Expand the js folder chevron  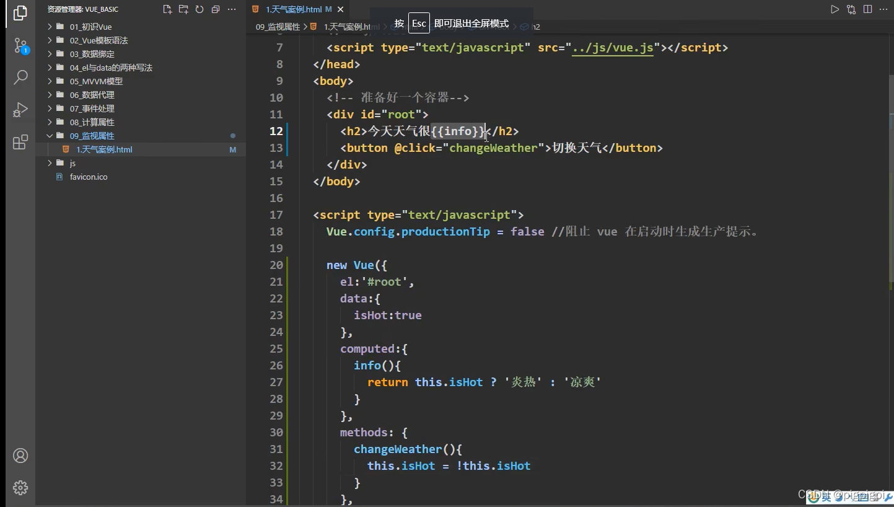coord(50,163)
